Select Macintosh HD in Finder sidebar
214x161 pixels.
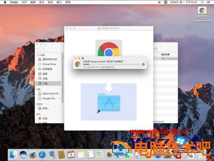pos(48,93)
